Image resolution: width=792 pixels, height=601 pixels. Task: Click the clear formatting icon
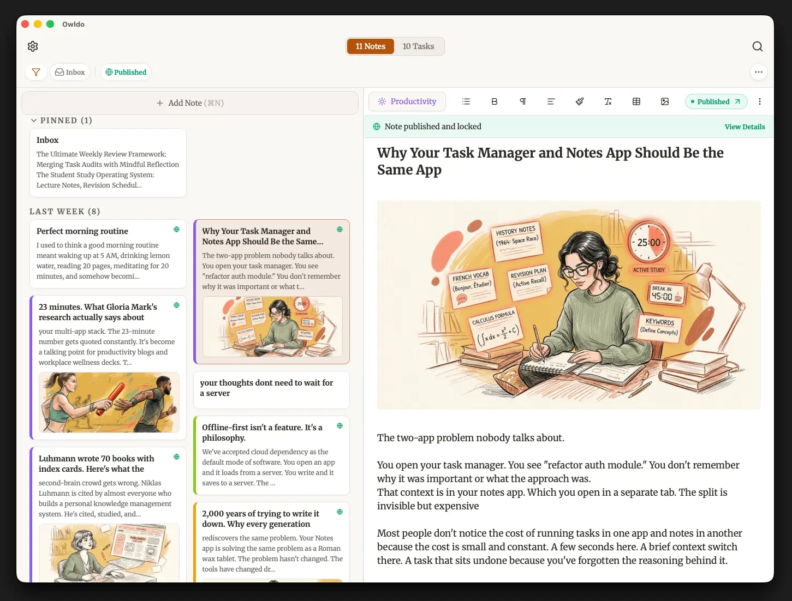click(608, 101)
